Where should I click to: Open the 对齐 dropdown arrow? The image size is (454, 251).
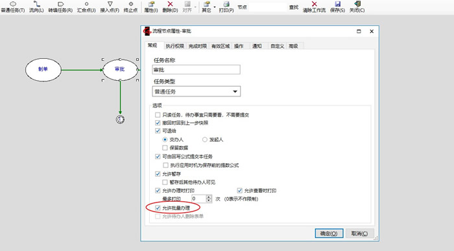tap(195, 7)
